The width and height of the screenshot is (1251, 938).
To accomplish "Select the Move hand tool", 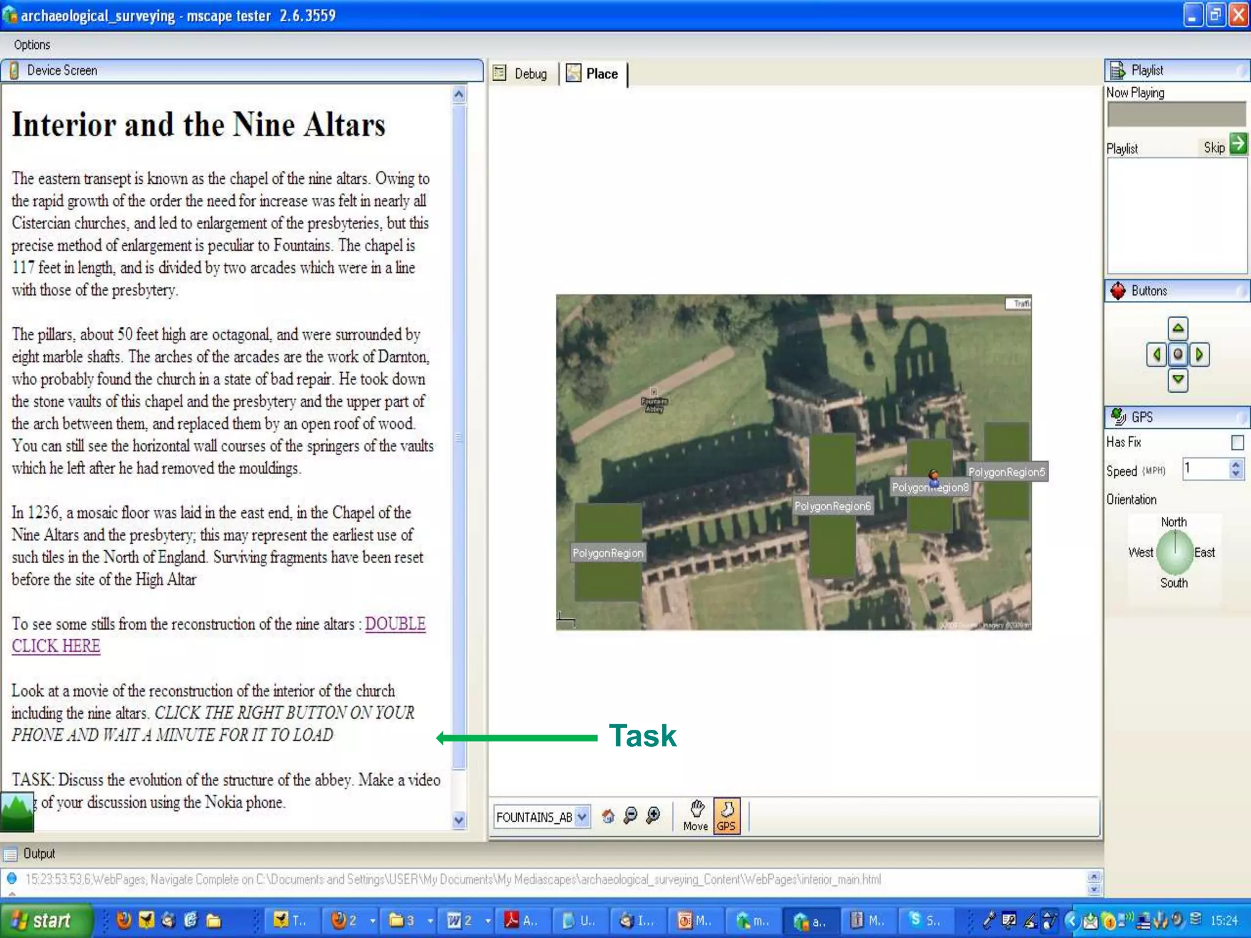I will point(696,816).
